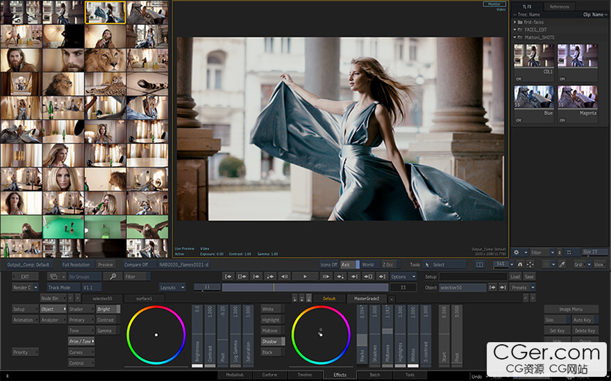The width and height of the screenshot is (611, 381).
Task: Open the References tab
Action: click(x=559, y=7)
